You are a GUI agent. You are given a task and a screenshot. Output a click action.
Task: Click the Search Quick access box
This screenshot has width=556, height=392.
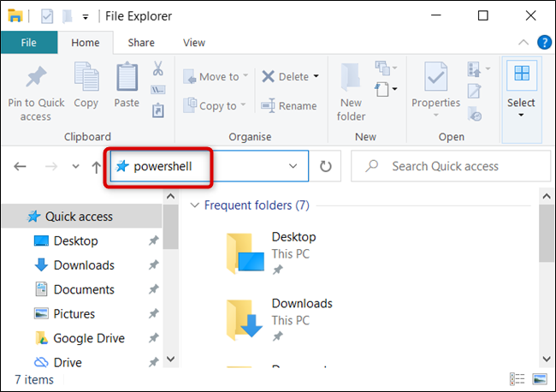(x=451, y=166)
